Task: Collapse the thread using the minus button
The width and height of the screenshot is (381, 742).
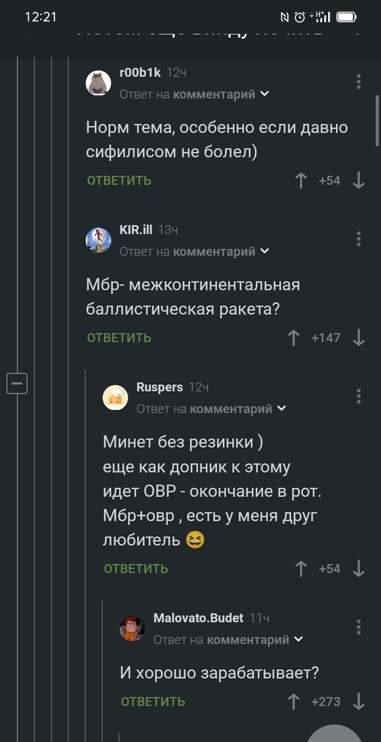Action: [x=17, y=383]
